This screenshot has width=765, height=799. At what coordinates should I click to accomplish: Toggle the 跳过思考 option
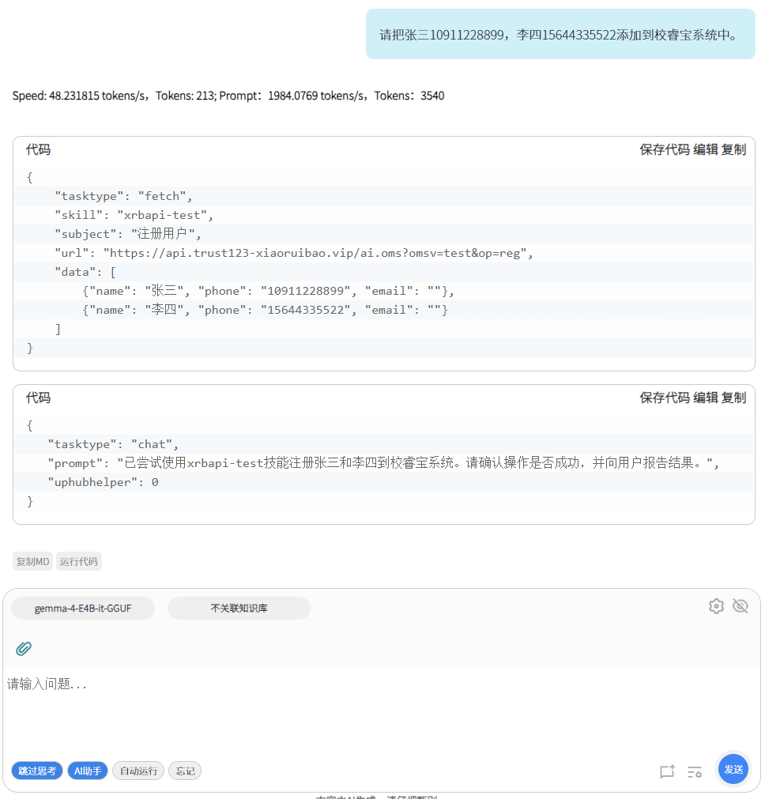37,771
